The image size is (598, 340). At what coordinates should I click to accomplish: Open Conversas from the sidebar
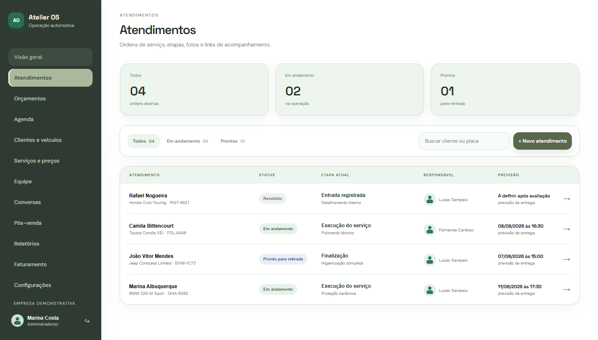click(x=50, y=202)
